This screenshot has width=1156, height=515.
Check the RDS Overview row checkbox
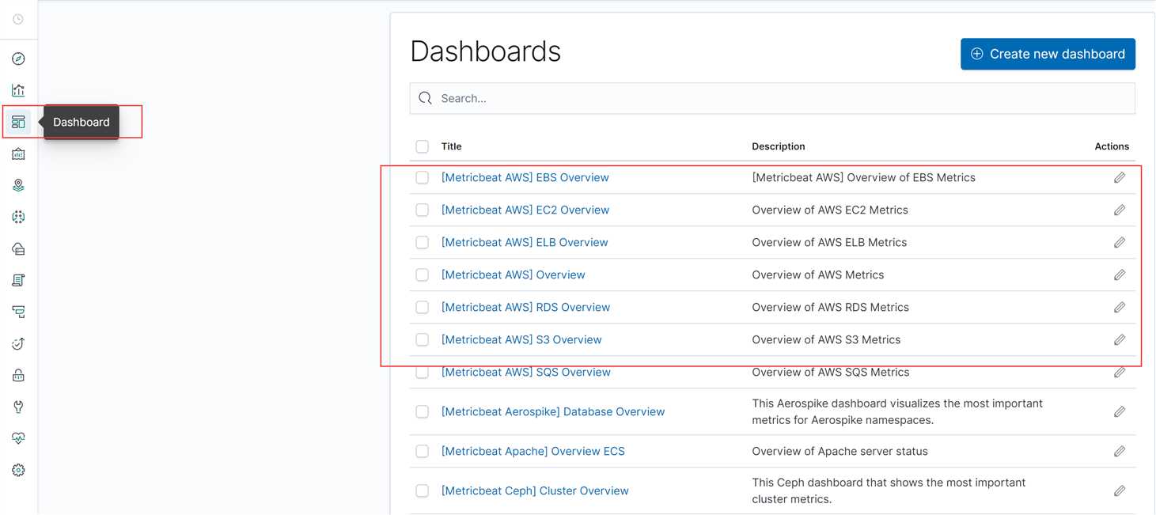click(x=423, y=308)
